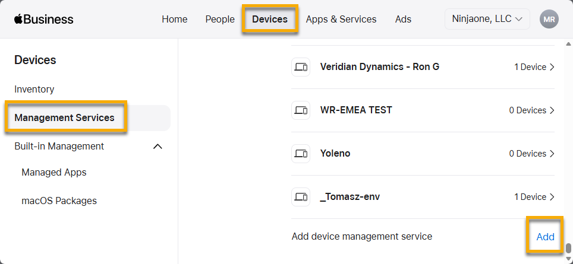The width and height of the screenshot is (573, 264).
Task: Open the Ninjaone, LLC organization dropdown
Action: point(487,19)
